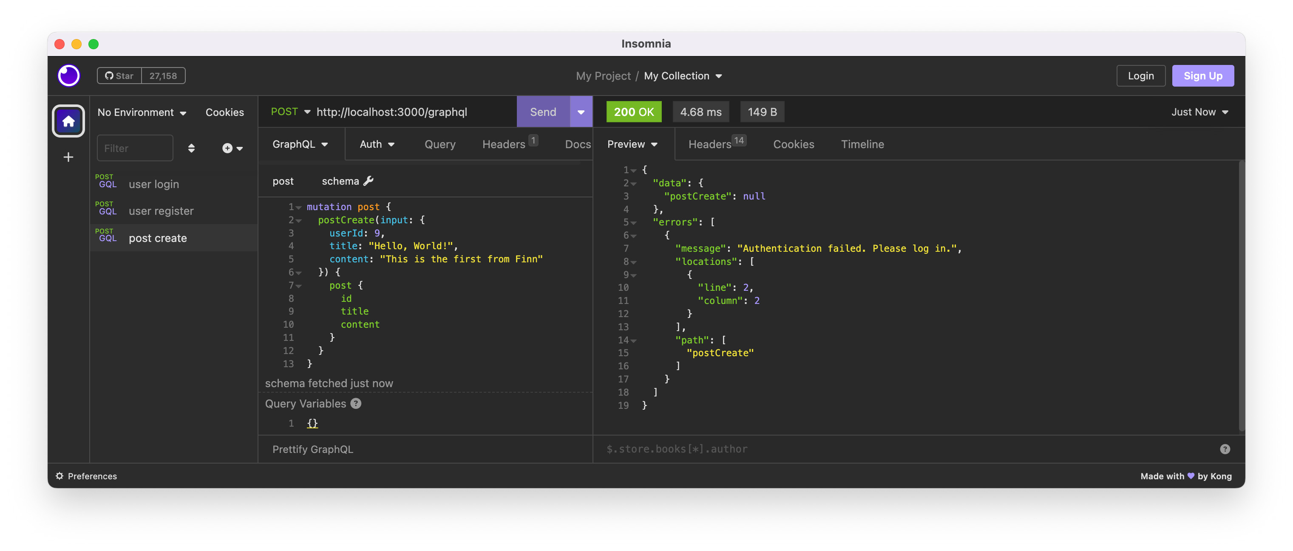1293x551 pixels.
Task: Open response Headers tab with 14 badge
Action: coord(717,143)
